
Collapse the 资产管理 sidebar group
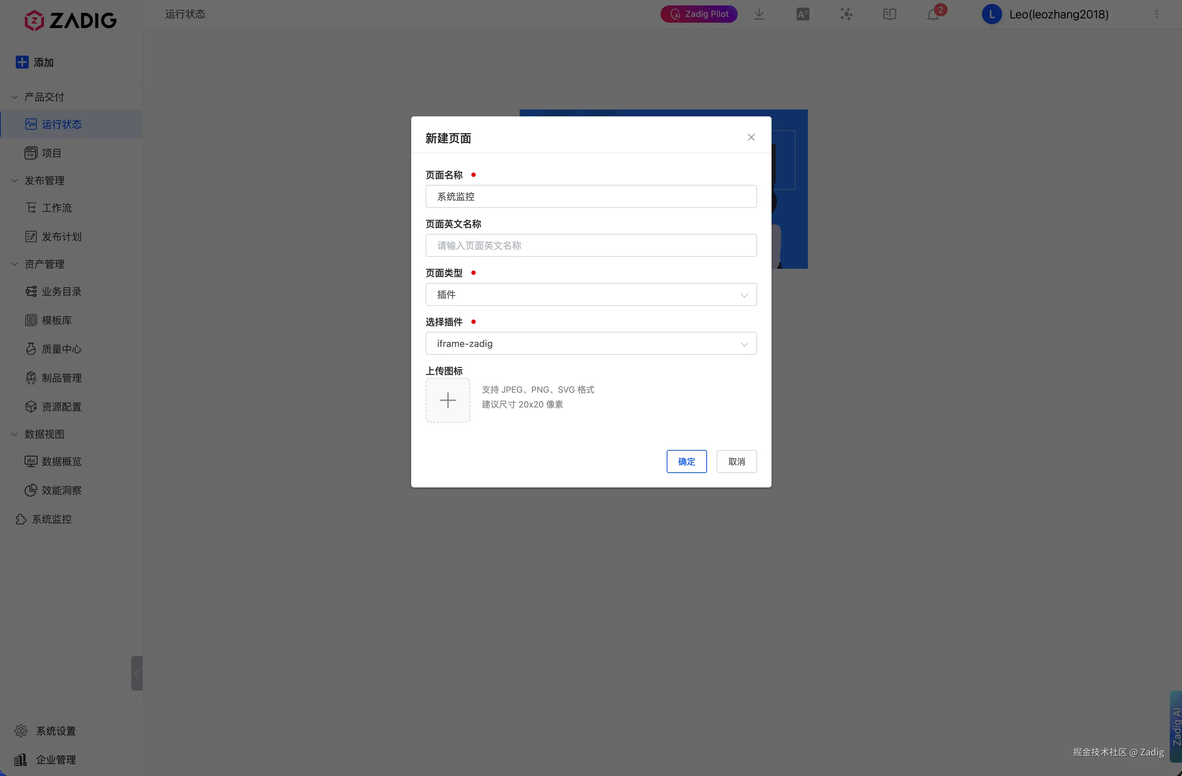pyautogui.click(x=14, y=264)
